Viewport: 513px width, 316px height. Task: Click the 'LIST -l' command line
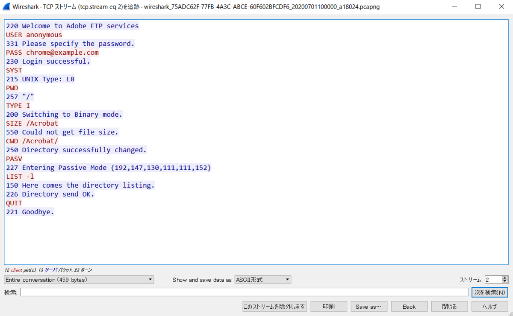point(20,177)
